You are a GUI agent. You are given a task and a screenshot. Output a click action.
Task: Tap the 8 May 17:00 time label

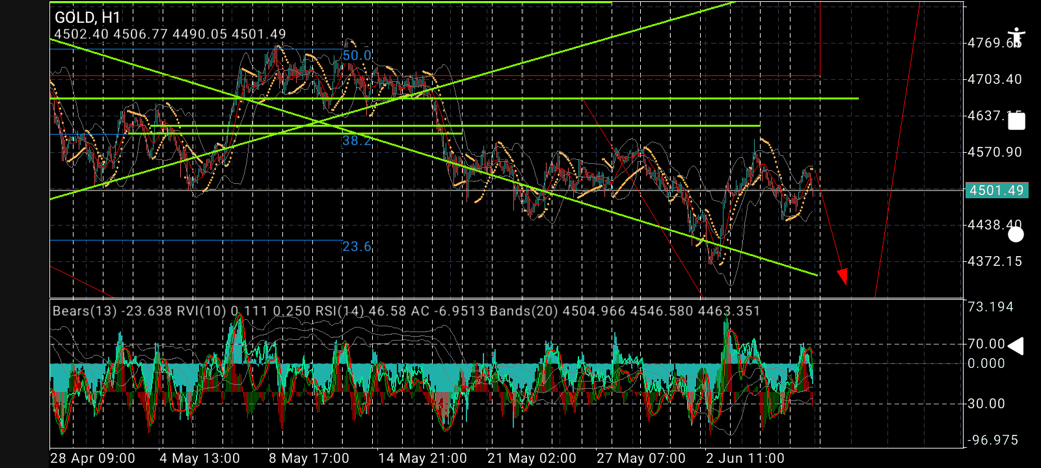point(309,458)
